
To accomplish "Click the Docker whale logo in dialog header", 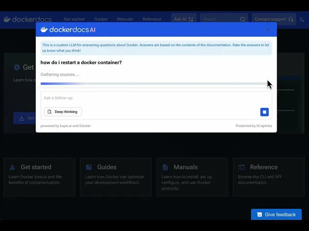I will (x=44, y=29).
